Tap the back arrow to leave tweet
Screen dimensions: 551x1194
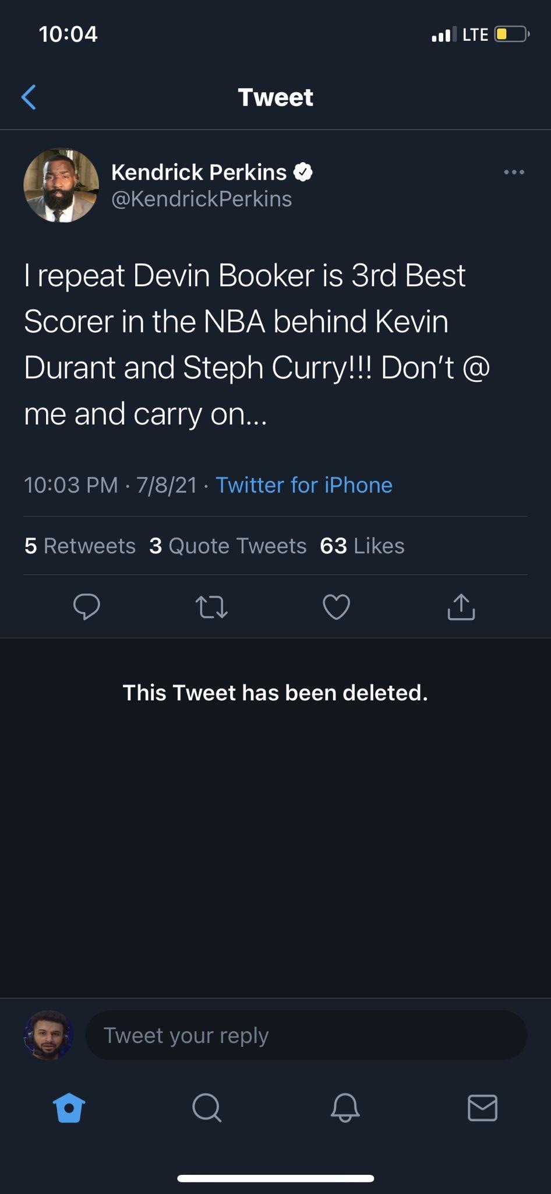coord(29,97)
